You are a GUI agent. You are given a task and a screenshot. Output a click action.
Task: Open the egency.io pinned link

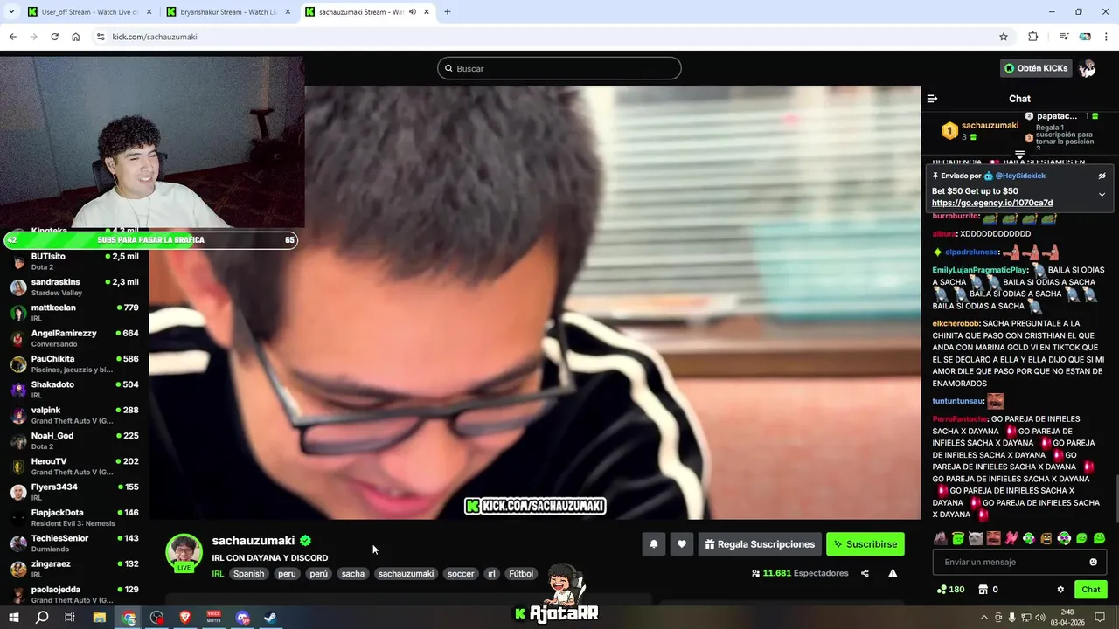pyautogui.click(x=992, y=203)
